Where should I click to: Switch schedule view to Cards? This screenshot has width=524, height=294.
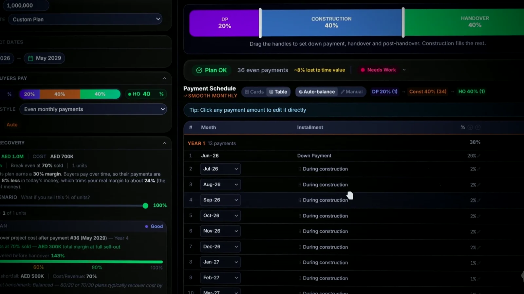click(254, 92)
